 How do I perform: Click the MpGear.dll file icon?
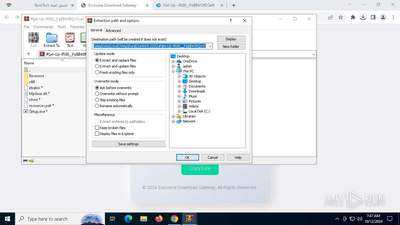point(26,94)
